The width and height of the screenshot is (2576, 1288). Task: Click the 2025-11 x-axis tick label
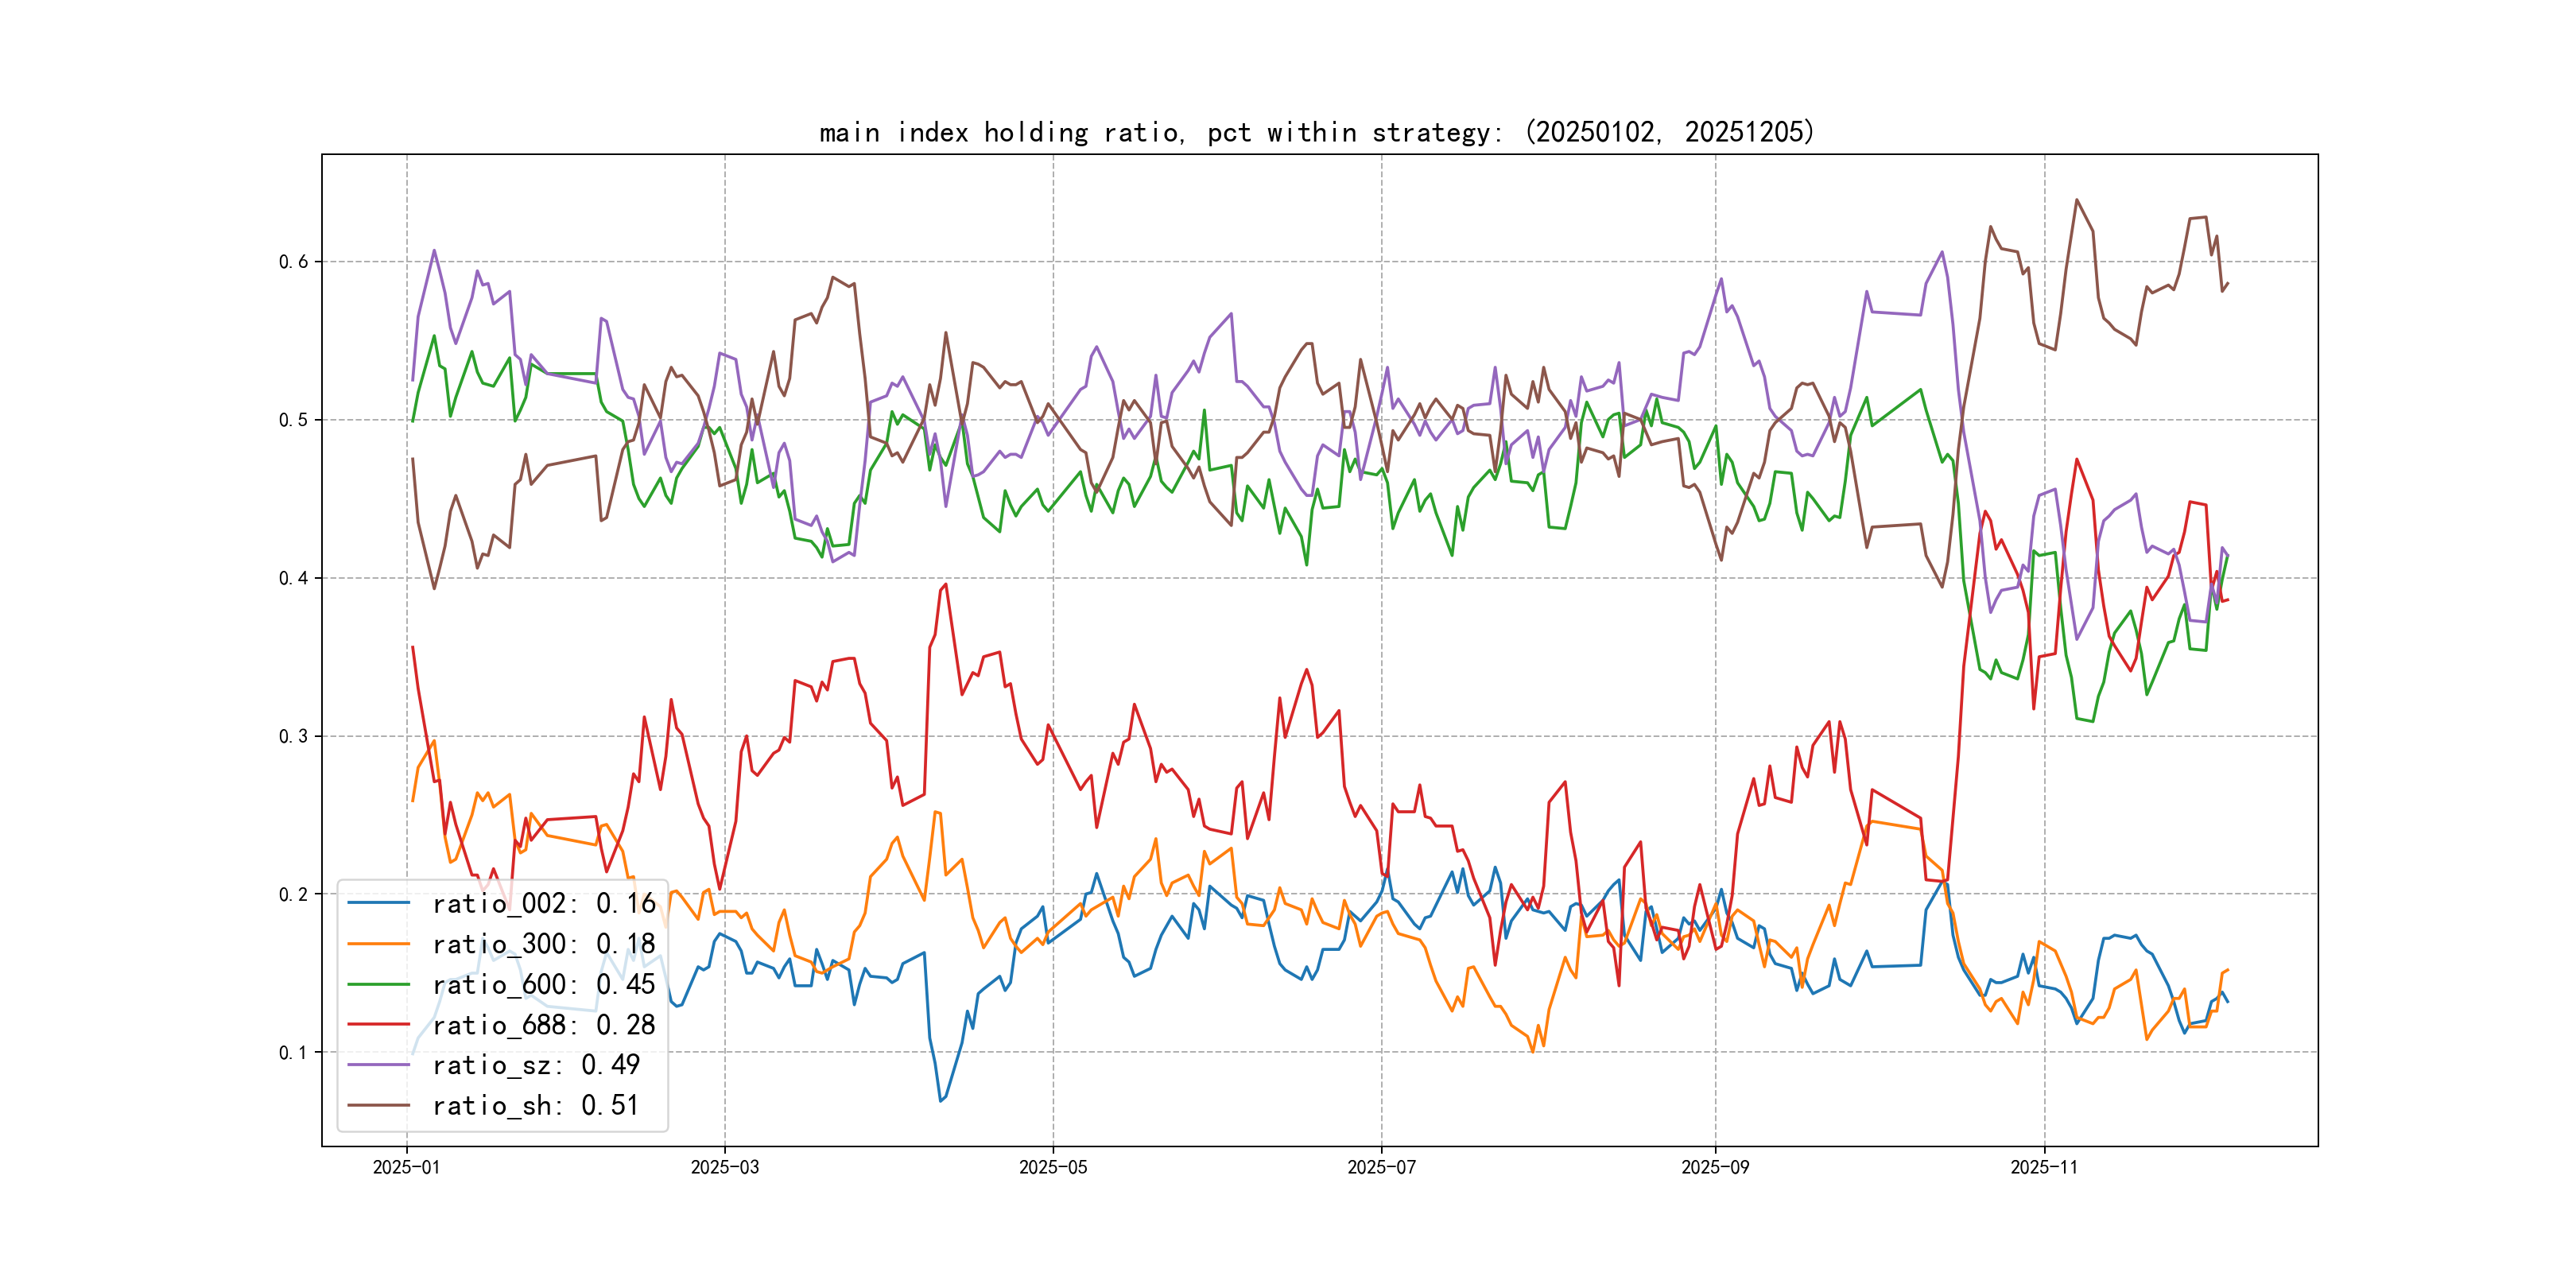click(2044, 1167)
